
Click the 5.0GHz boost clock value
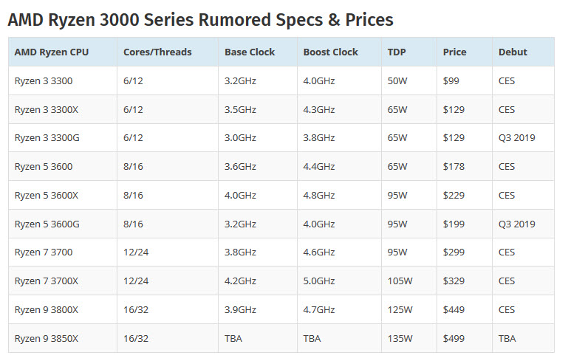click(x=318, y=281)
